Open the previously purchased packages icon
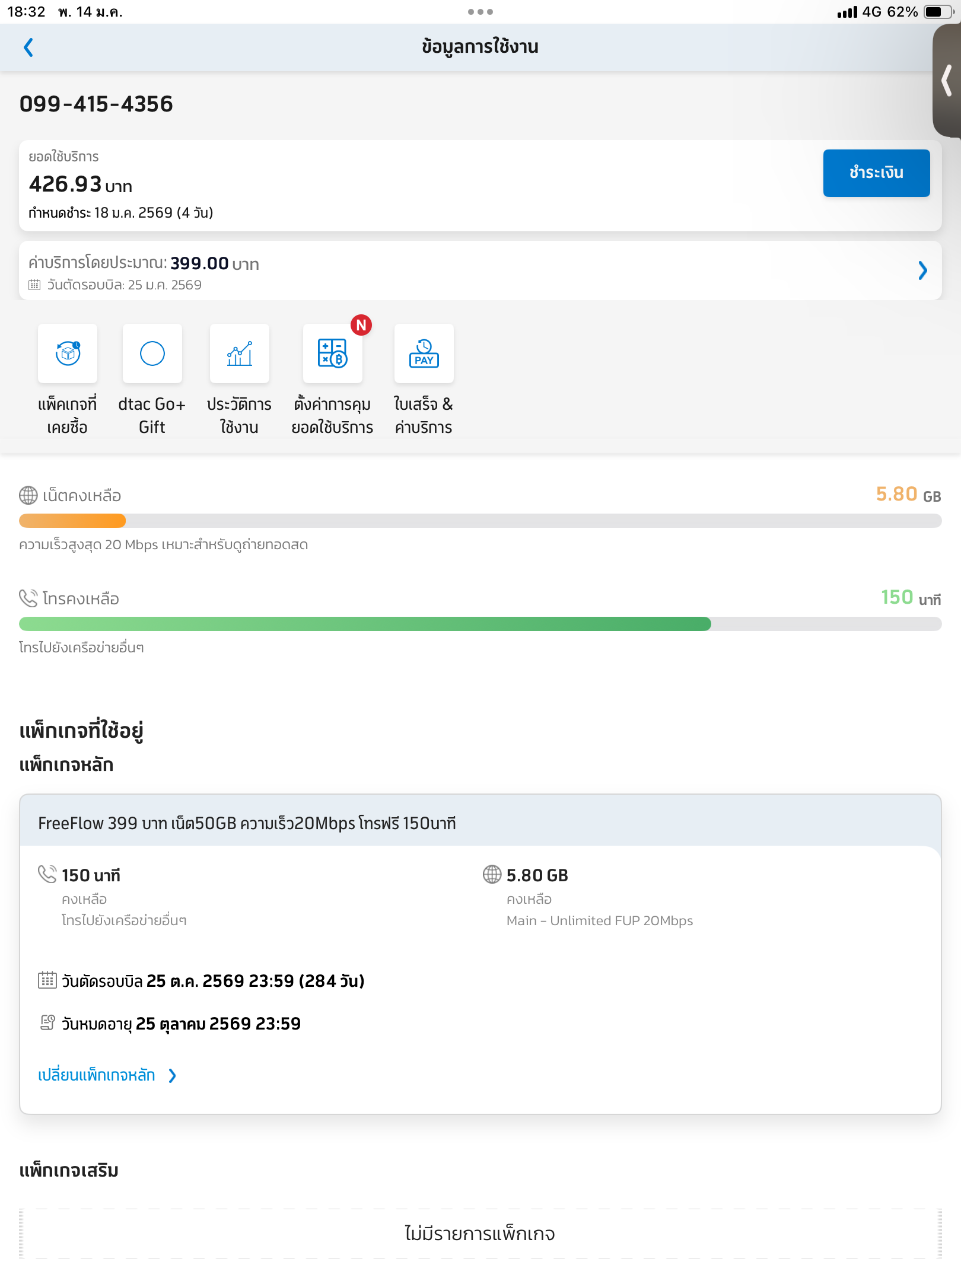This screenshot has height=1281, width=961. [x=68, y=354]
